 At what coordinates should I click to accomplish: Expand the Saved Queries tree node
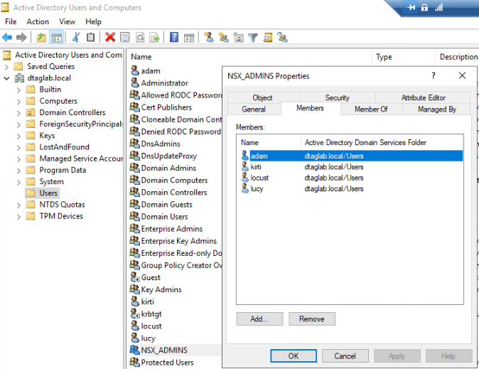(7, 67)
